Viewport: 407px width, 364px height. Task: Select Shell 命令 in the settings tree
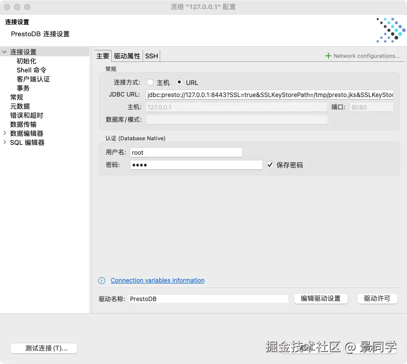click(x=31, y=70)
